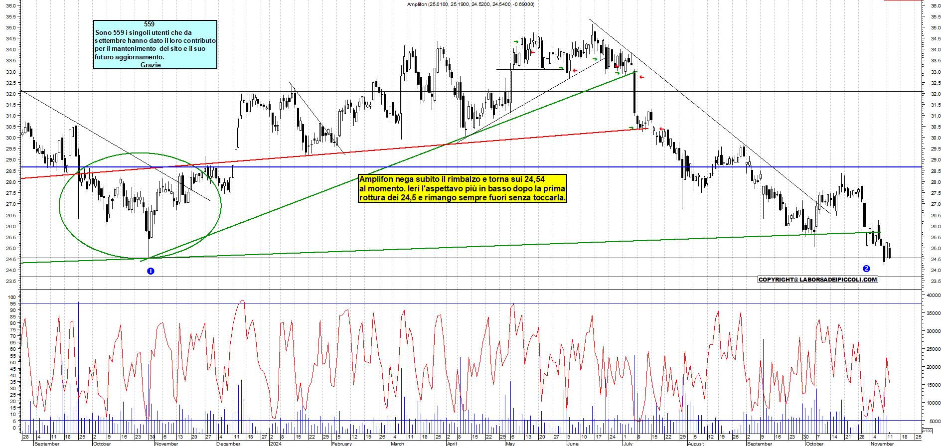This screenshot has height=446, width=942.
Task: Click the '20000' volume axis label
Action: click(x=934, y=367)
